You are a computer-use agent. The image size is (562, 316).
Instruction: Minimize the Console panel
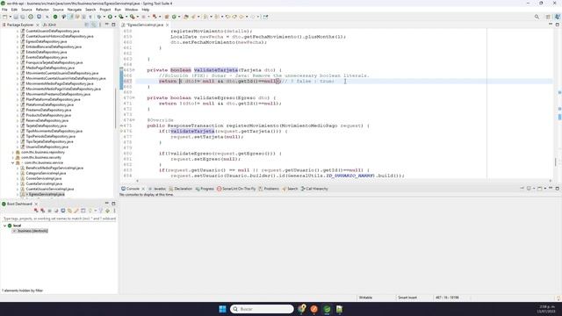(551, 189)
